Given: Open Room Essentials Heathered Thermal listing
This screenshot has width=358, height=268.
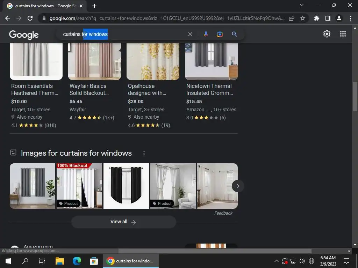Looking at the screenshot, I should click(35, 89).
